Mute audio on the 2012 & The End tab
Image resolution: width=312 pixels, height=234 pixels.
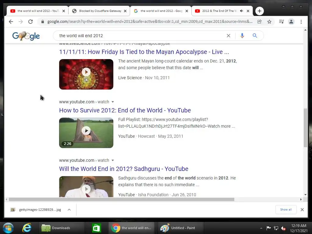click(x=241, y=11)
